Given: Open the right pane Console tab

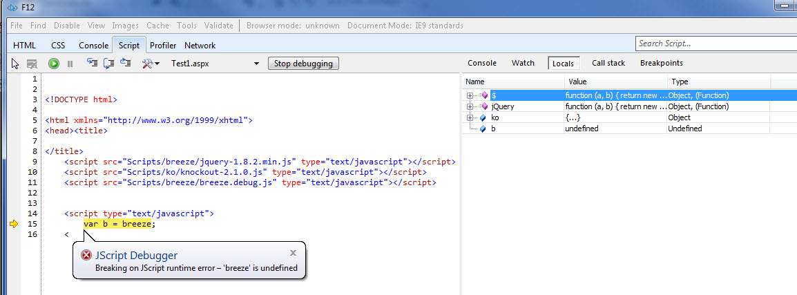Looking at the screenshot, I should coord(482,63).
